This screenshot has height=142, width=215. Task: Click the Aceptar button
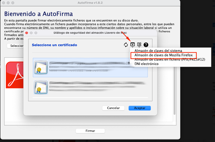coord(140,108)
